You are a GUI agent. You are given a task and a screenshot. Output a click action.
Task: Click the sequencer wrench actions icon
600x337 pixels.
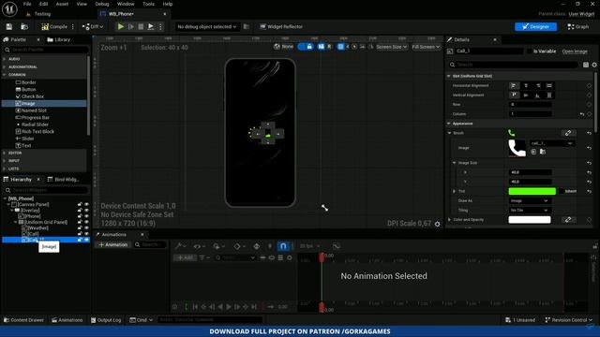179,246
